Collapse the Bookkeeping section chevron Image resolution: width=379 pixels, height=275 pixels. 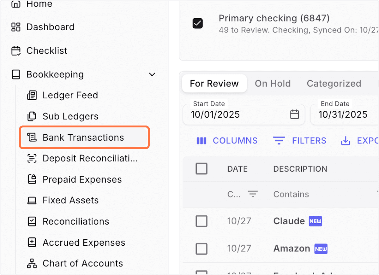(x=152, y=74)
